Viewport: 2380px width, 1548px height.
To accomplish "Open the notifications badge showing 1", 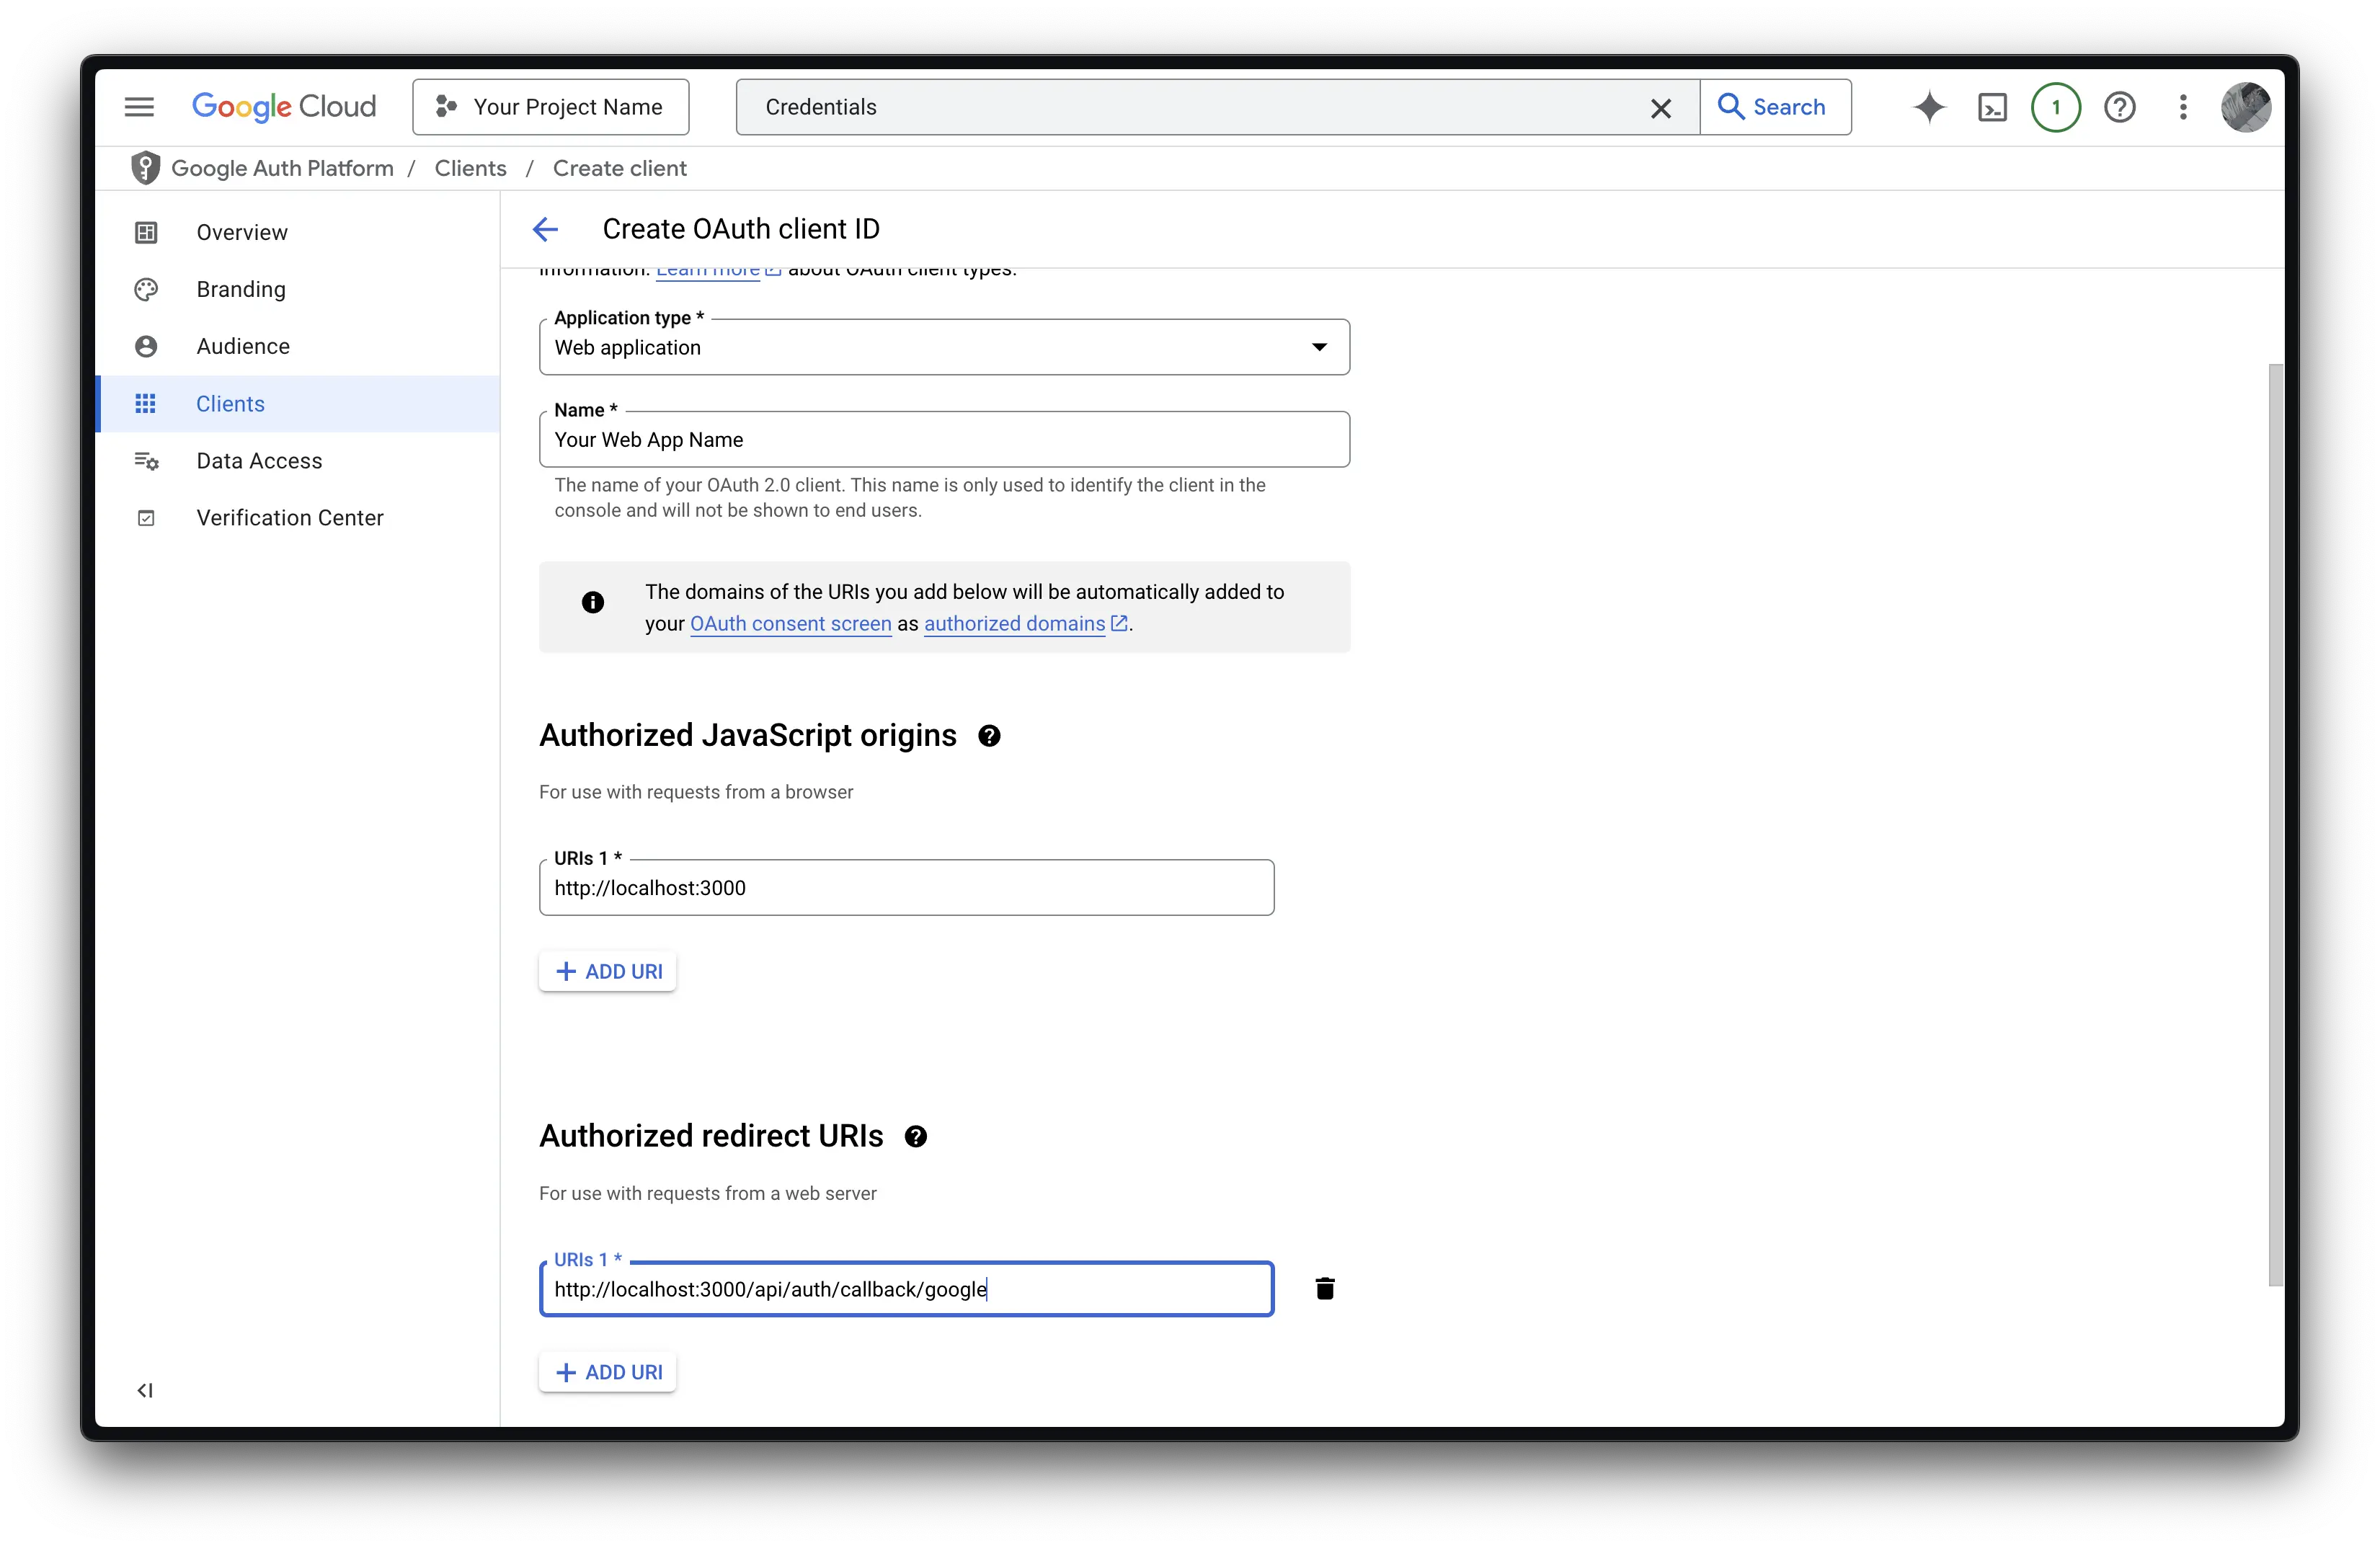I will [x=2055, y=107].
